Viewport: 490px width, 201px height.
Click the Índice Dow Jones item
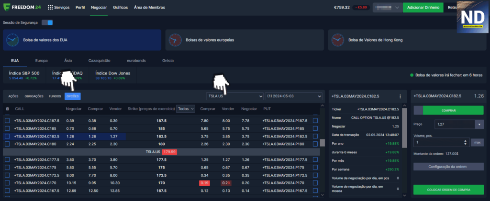[x=113, y=75]
